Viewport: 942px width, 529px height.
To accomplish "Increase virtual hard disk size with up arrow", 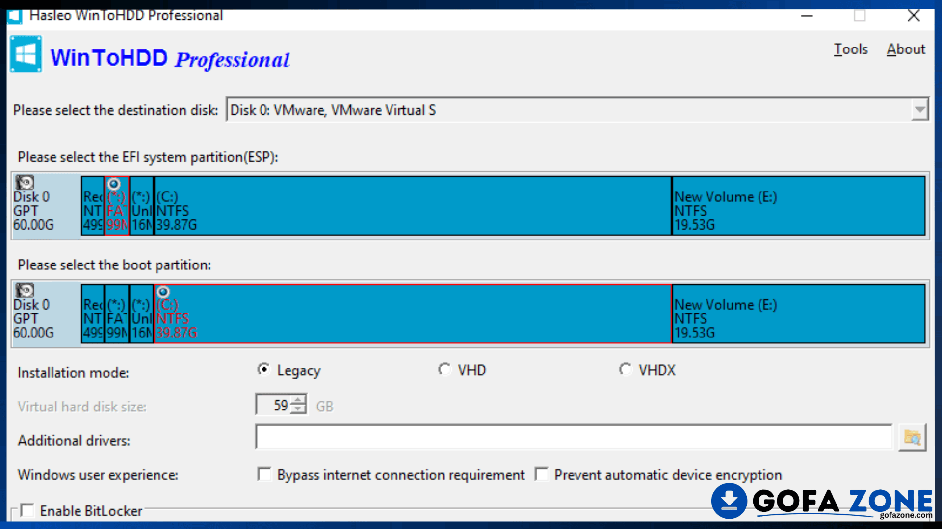I will [298, 400].
